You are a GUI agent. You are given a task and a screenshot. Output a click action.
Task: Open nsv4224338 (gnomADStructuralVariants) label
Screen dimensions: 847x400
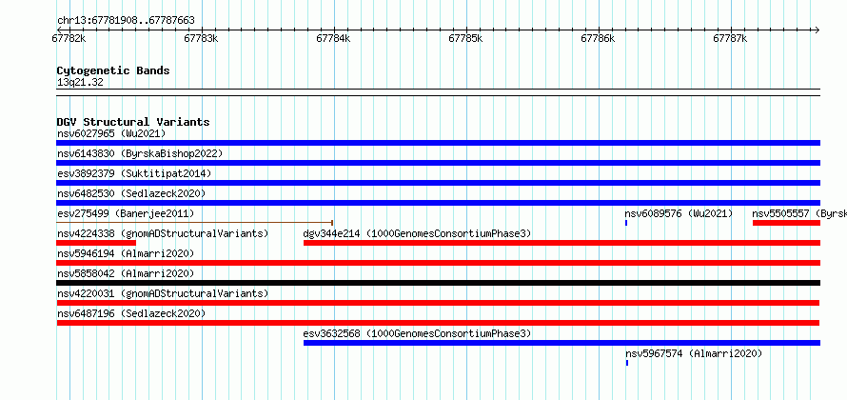[163, 233]
